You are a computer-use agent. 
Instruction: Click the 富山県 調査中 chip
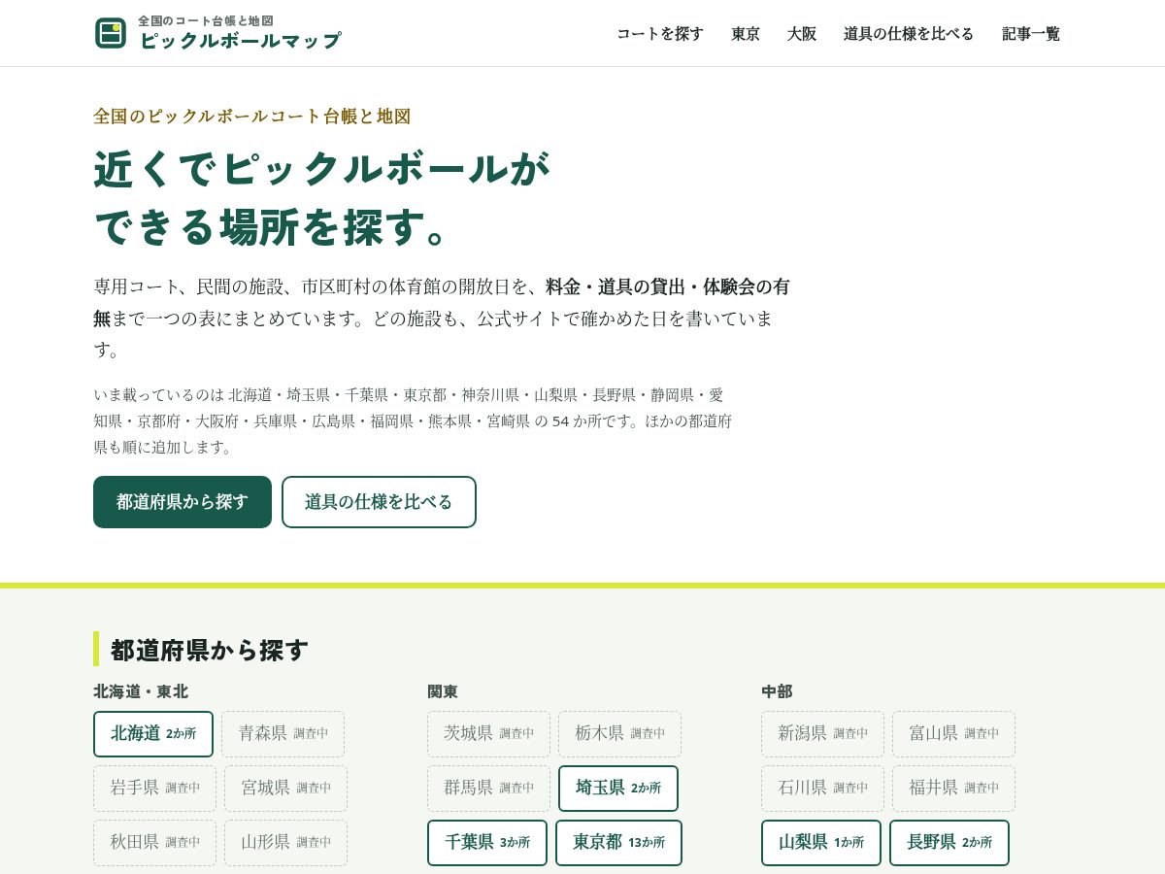[953, 734]
